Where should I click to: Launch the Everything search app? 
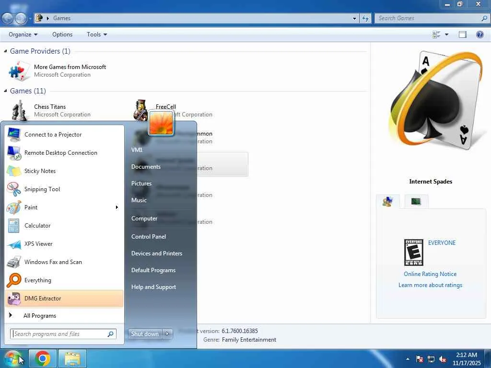click(64, 280)
